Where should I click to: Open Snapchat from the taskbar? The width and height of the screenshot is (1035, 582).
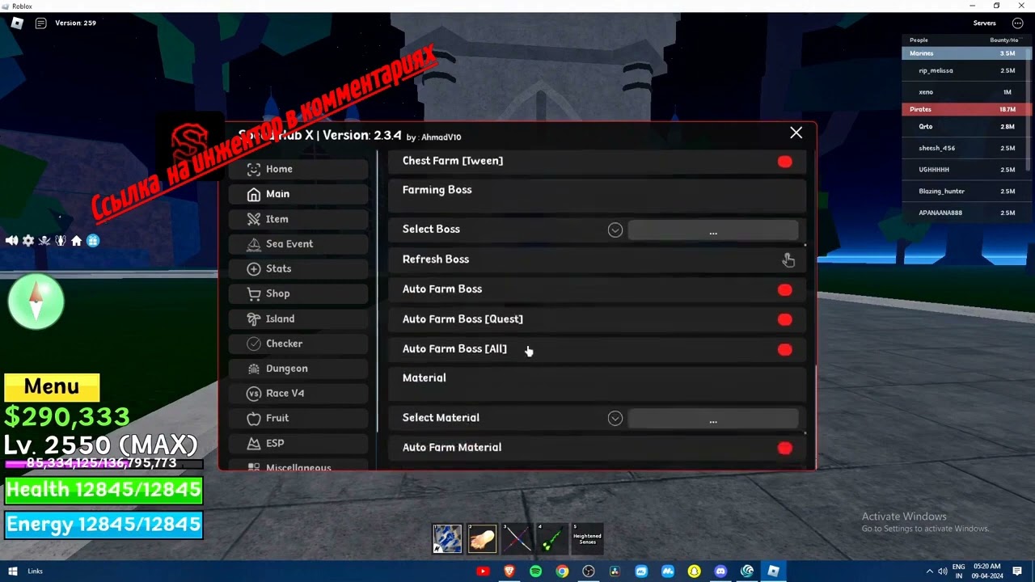pos(694,571)
